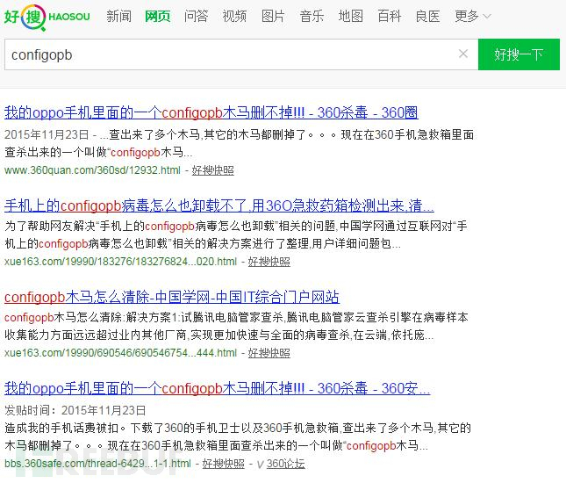The width and height of the screenshot is (566, 483).
Task: Clear the search box with X icon
Action: pyautogui.click(x=463, y=54)
